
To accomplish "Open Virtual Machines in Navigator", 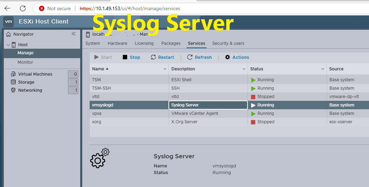I will (x=35, y=74).
